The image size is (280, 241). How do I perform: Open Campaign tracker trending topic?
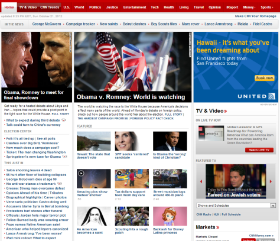tap(80, 24)
